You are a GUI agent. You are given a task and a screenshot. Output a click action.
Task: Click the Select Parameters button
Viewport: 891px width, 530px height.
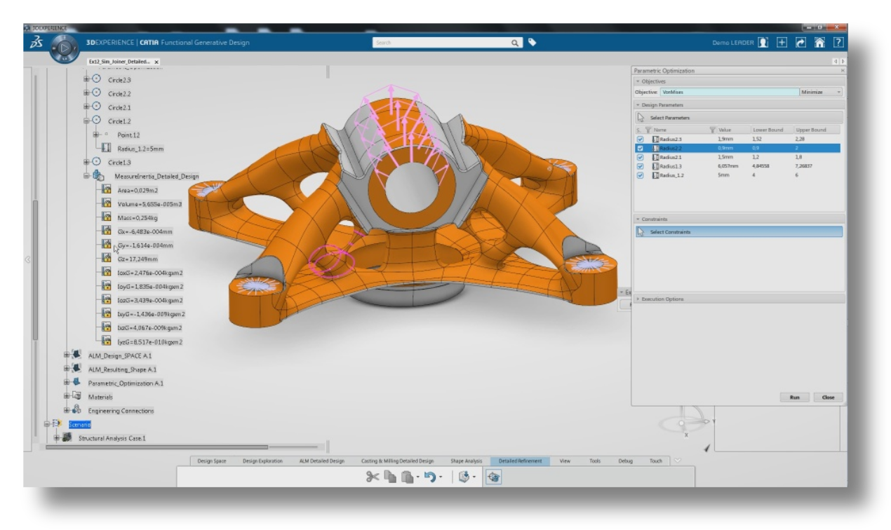(x=738, y=118)
